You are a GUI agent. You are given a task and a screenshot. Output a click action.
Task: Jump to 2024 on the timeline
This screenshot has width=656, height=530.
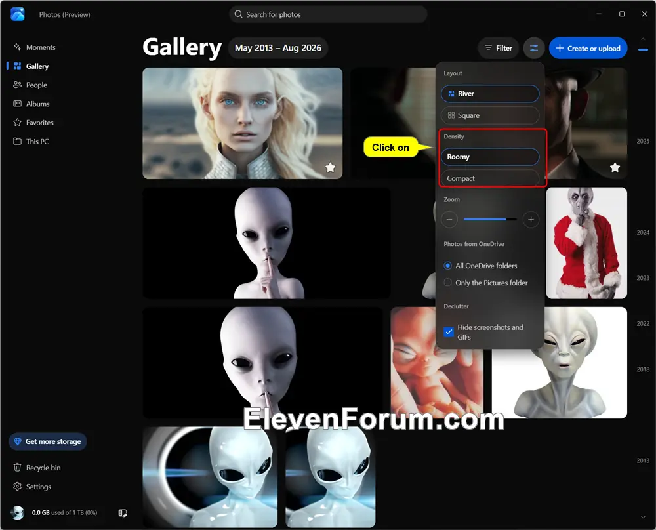pos(643,233)
